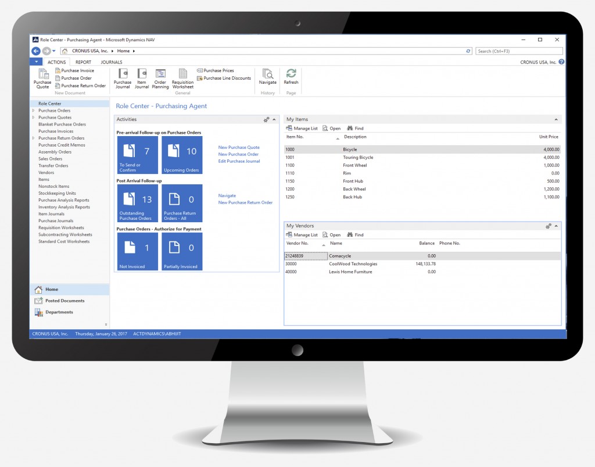Focus the Search (Ctrl+F3) box
The width and height of the screenshot is (595, 467).
519,51
